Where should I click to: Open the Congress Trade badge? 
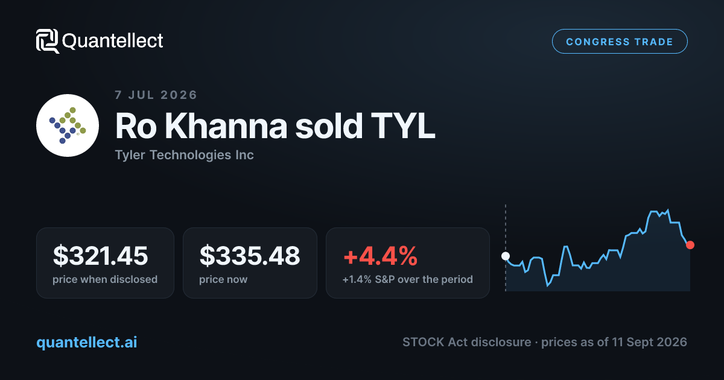(620, 42)
